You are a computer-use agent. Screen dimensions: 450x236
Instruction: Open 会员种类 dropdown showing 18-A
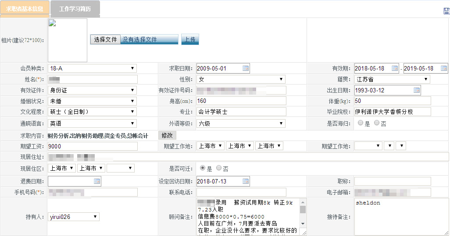point(92,68)
